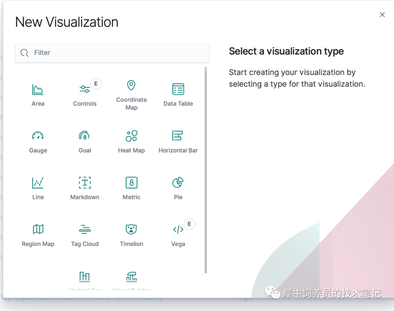Click the visualization list scrollbar
The width and height of the screenshot is (394, 311).
[206, 170]
